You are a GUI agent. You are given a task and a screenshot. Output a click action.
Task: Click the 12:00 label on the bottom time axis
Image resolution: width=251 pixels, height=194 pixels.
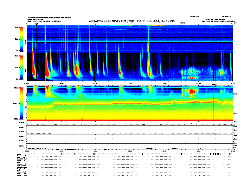(x=130, y=151)
